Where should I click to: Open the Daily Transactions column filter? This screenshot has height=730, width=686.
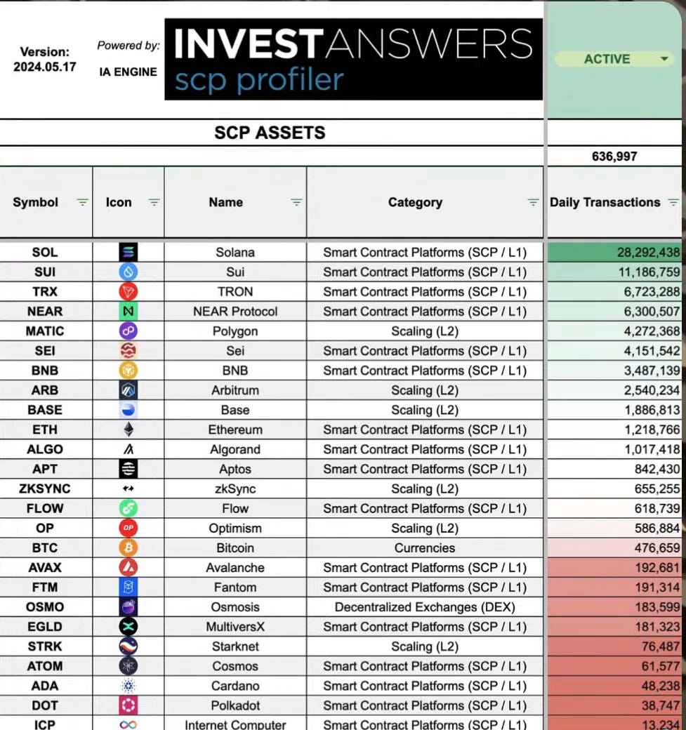point(673,202)
